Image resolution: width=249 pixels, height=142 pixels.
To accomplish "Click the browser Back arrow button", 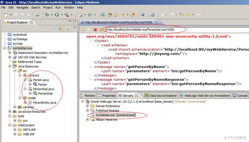I will click(x=83, y=30).
